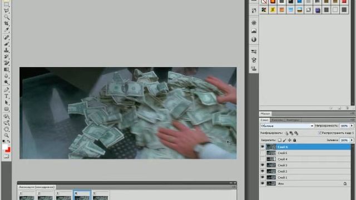Toggle lock all padlock icon
Viewport: 356px width, 200px height.
[x=294, y=140]
